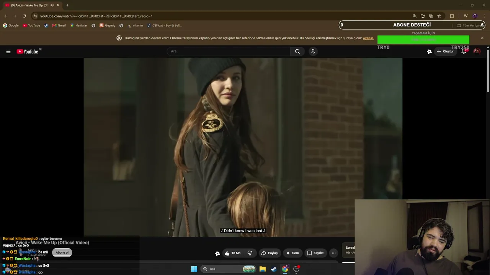Open the vitamin bookmark
Screen dimensions: 490x275
tap(135, 26)
